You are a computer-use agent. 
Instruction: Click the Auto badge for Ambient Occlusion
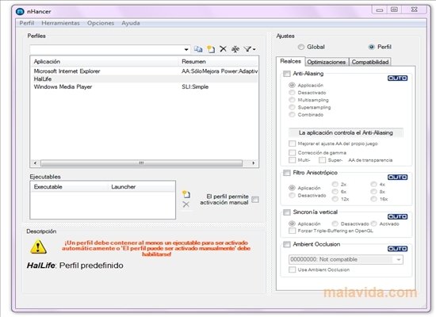click(x=397, y=249)
